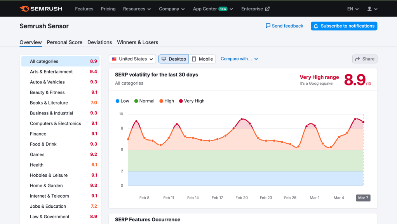Select the Books & Literature category
The image size is (397, 224).
click(49, 103)
